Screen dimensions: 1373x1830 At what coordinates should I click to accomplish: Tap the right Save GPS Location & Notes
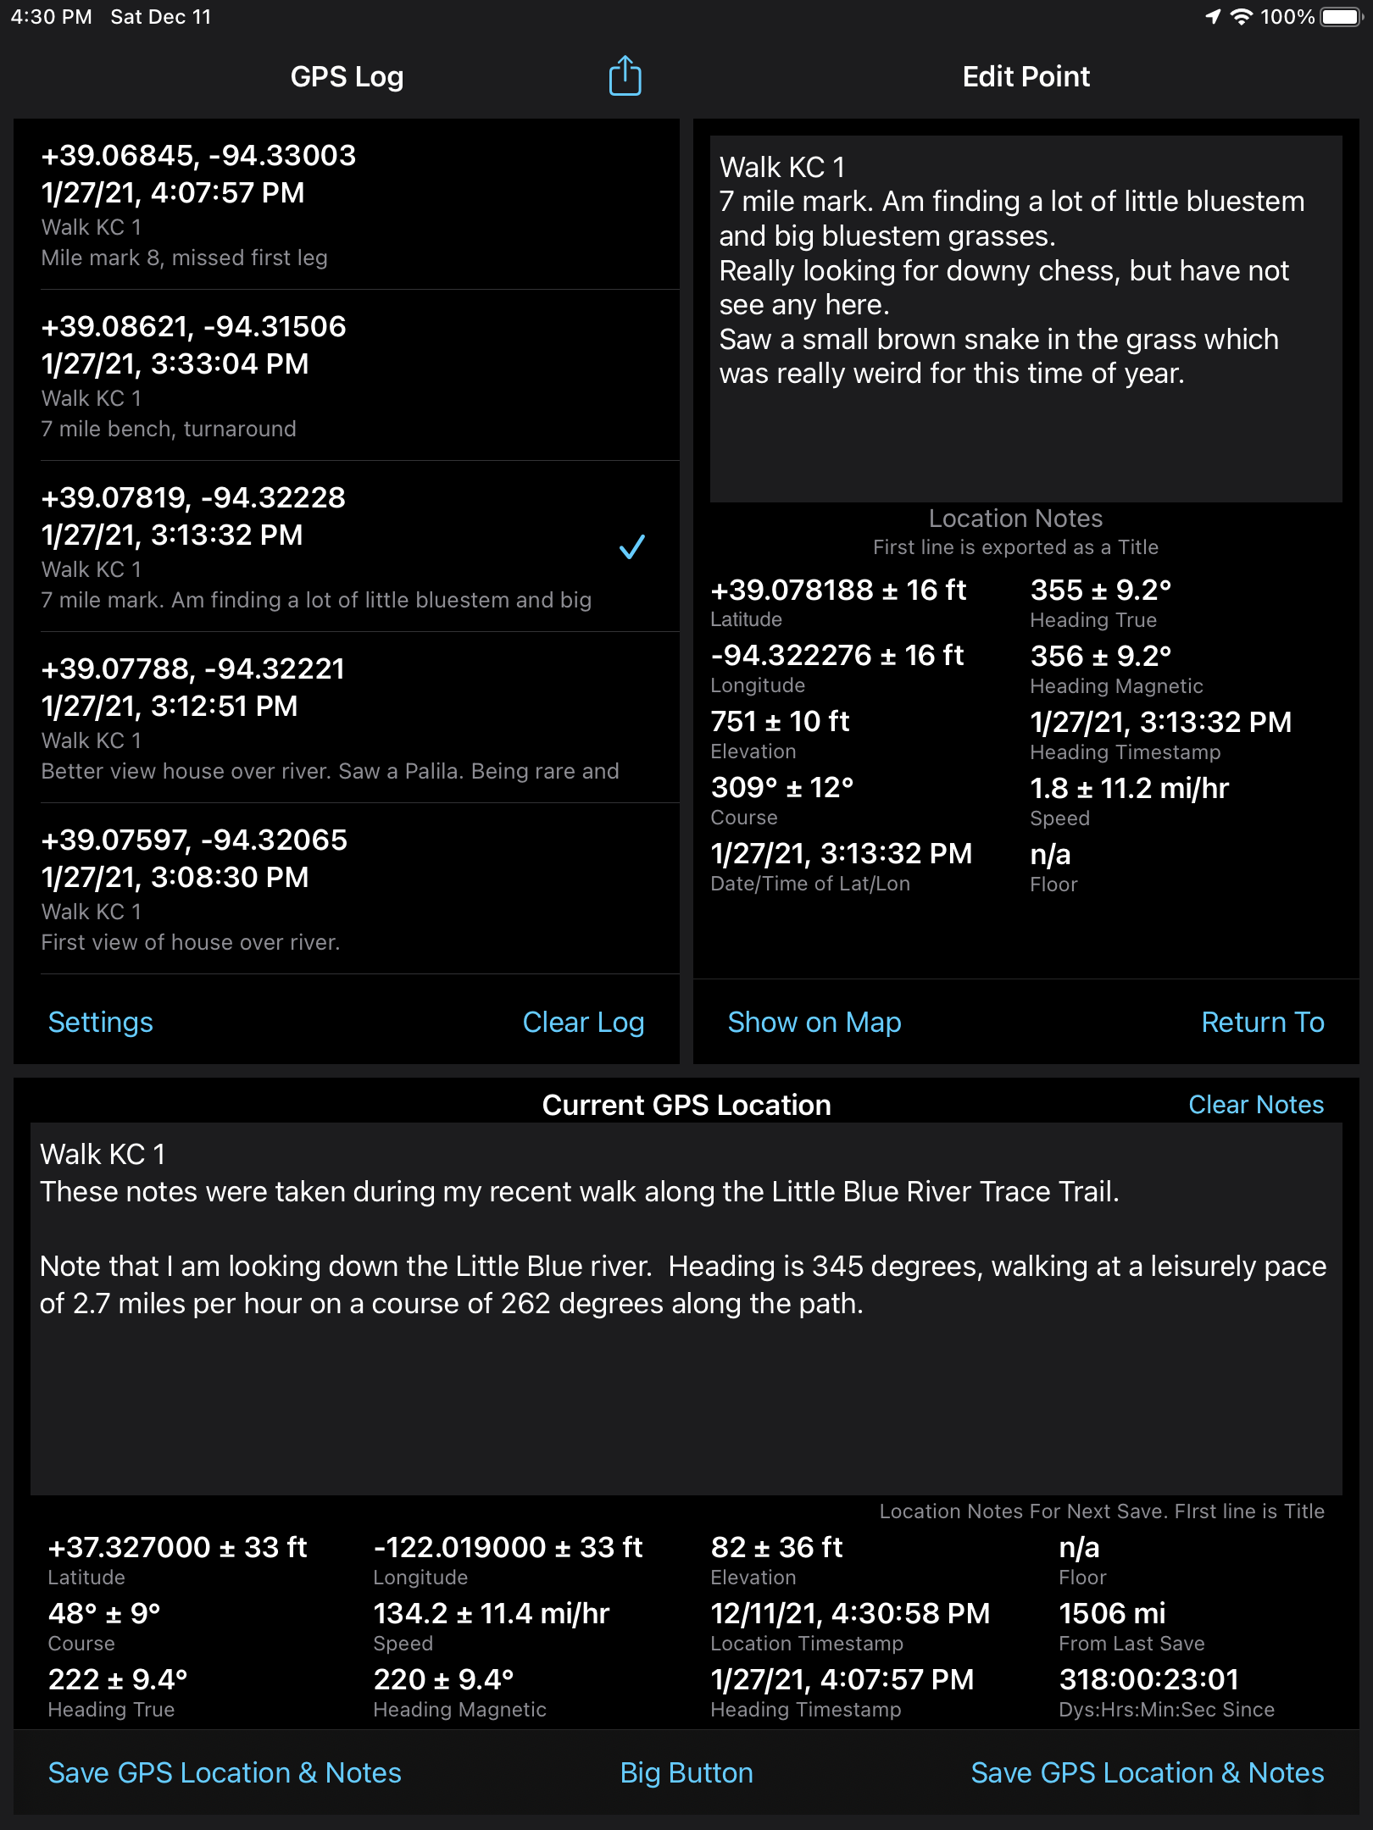(1148, 1772)
